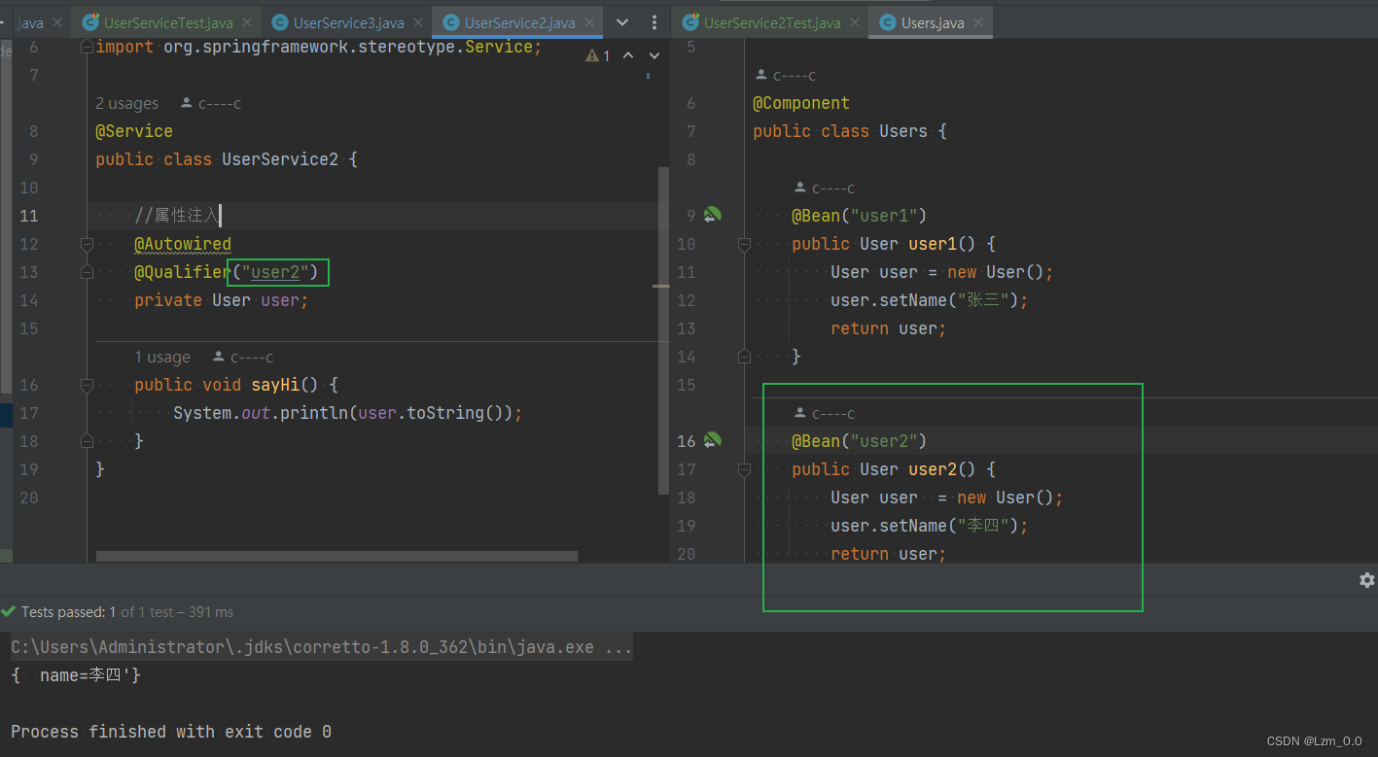
Task: Click author hint next to '1 usage'
Action: tap(243, 358)
